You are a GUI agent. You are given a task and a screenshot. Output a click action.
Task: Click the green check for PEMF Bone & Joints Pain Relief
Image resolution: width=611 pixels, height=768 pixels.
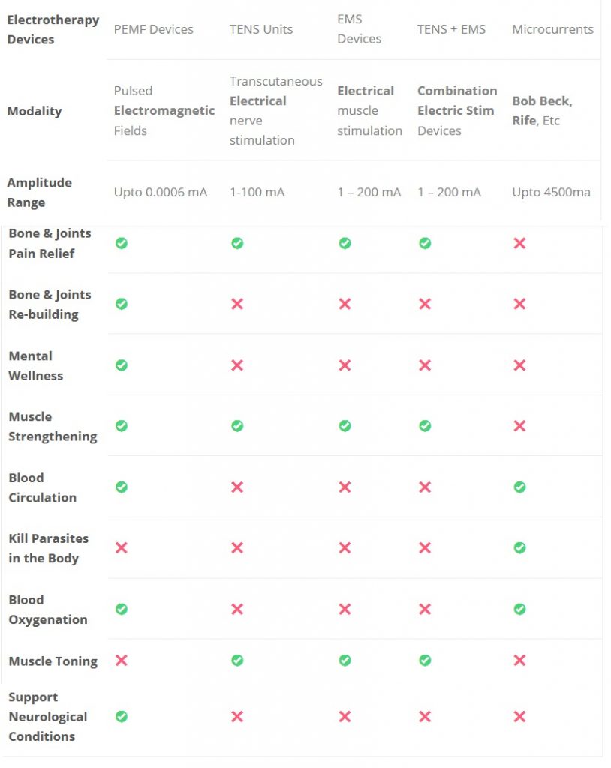[122, 243]
